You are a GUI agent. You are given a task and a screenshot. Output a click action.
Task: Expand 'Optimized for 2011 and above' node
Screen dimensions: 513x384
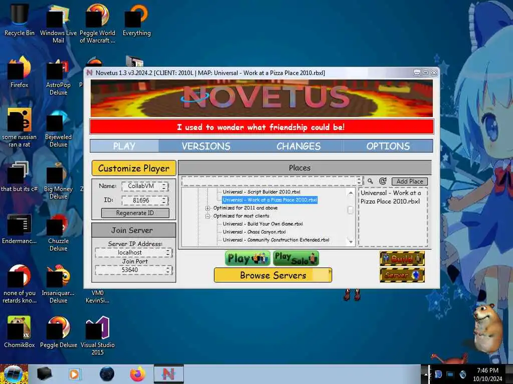tap(207, 208)
